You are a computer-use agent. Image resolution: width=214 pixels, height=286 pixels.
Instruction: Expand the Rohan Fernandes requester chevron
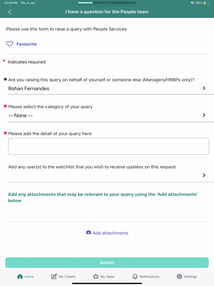204,88
